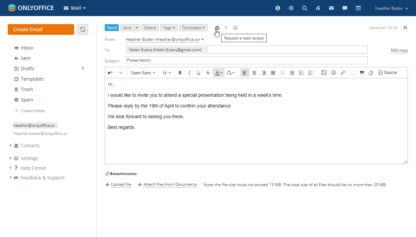Open the Mail module switcher
Image resolution: width=416 pixels, height=237 pixels.
(x=75, y=8)
